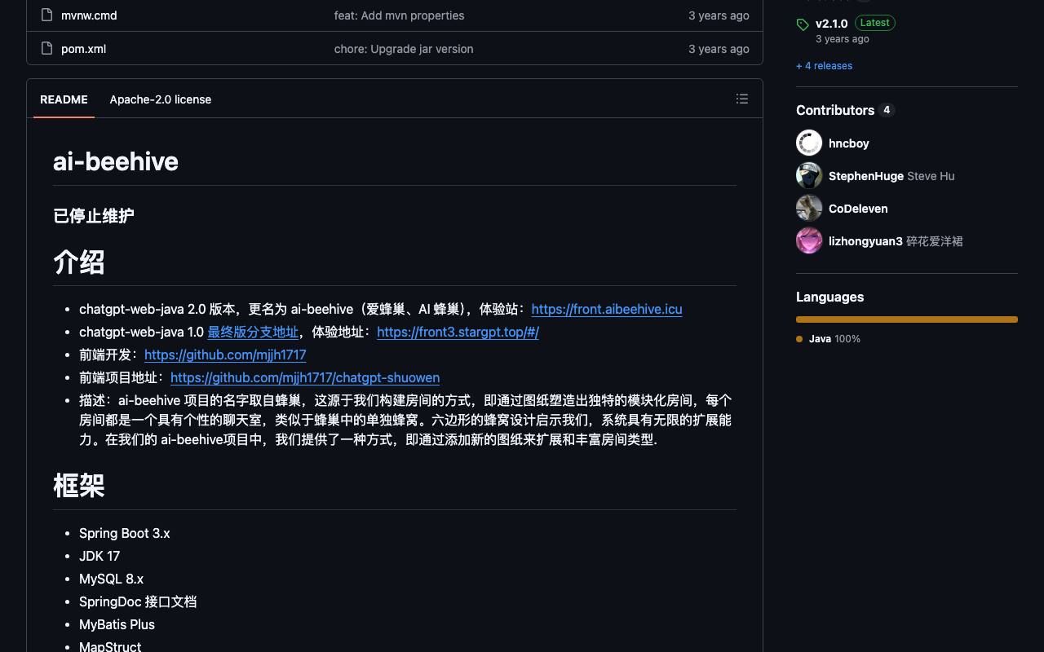Screen dimensions: 1044x652
Task: Click the 框架 heading
Action: click(79, 486)
